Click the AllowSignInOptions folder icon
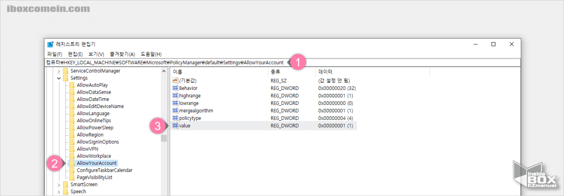Viewport: 564px width, 196px height. coord(72,142)
